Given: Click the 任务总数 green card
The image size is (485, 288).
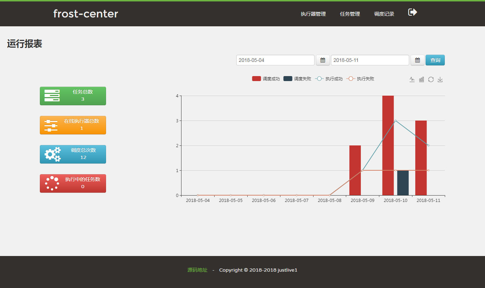Looking at the screenshot, I should (73, 96).
